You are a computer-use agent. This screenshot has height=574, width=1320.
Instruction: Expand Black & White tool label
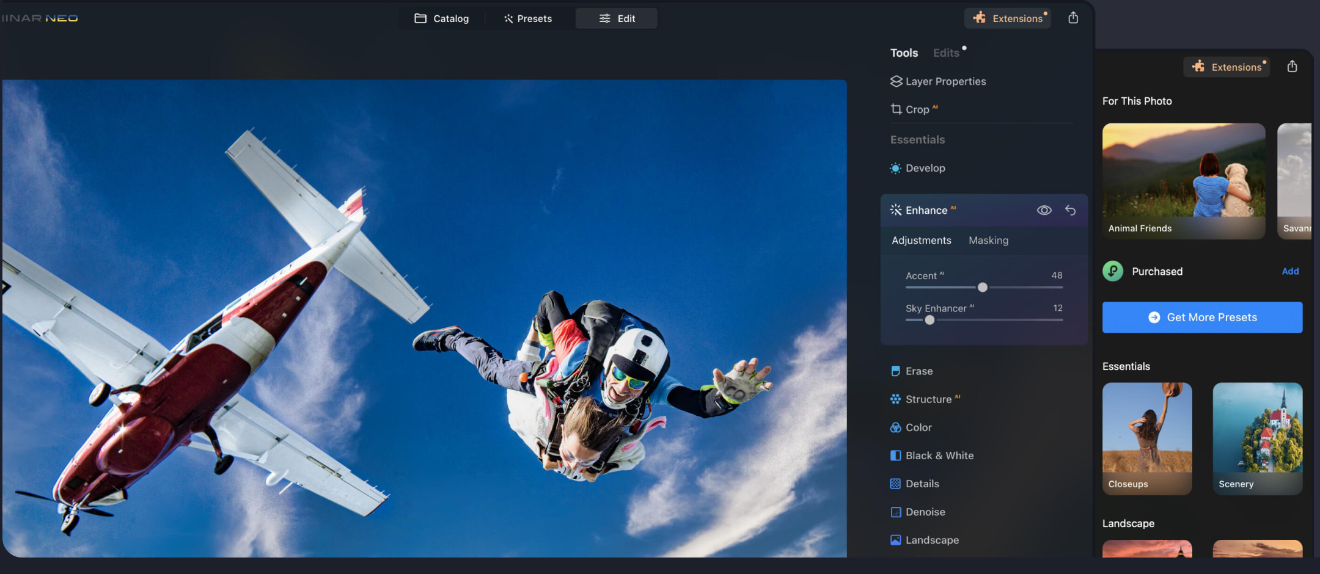point(940,456)
